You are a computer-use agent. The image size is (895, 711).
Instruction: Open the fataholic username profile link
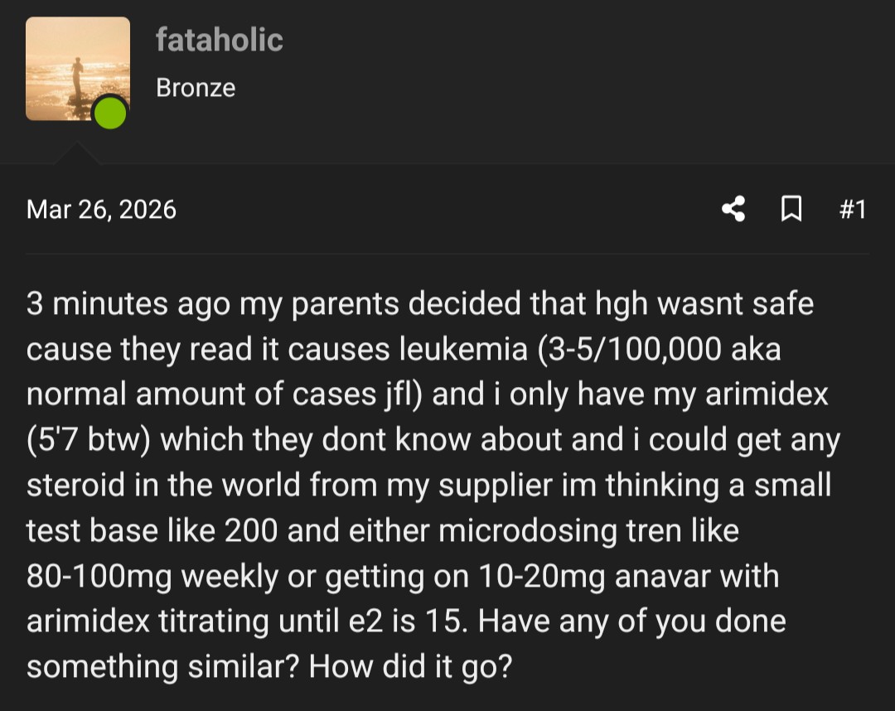(219, 40)
